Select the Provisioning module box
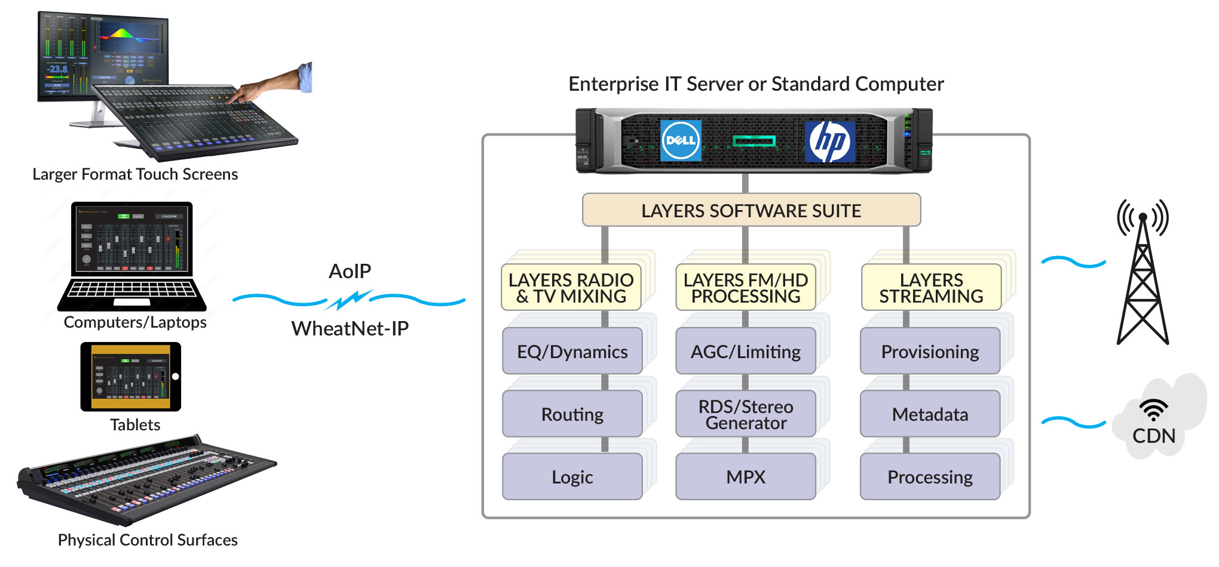Image resolution: width=1219 pixels, height=567 pixels. (x=930, y=352)
